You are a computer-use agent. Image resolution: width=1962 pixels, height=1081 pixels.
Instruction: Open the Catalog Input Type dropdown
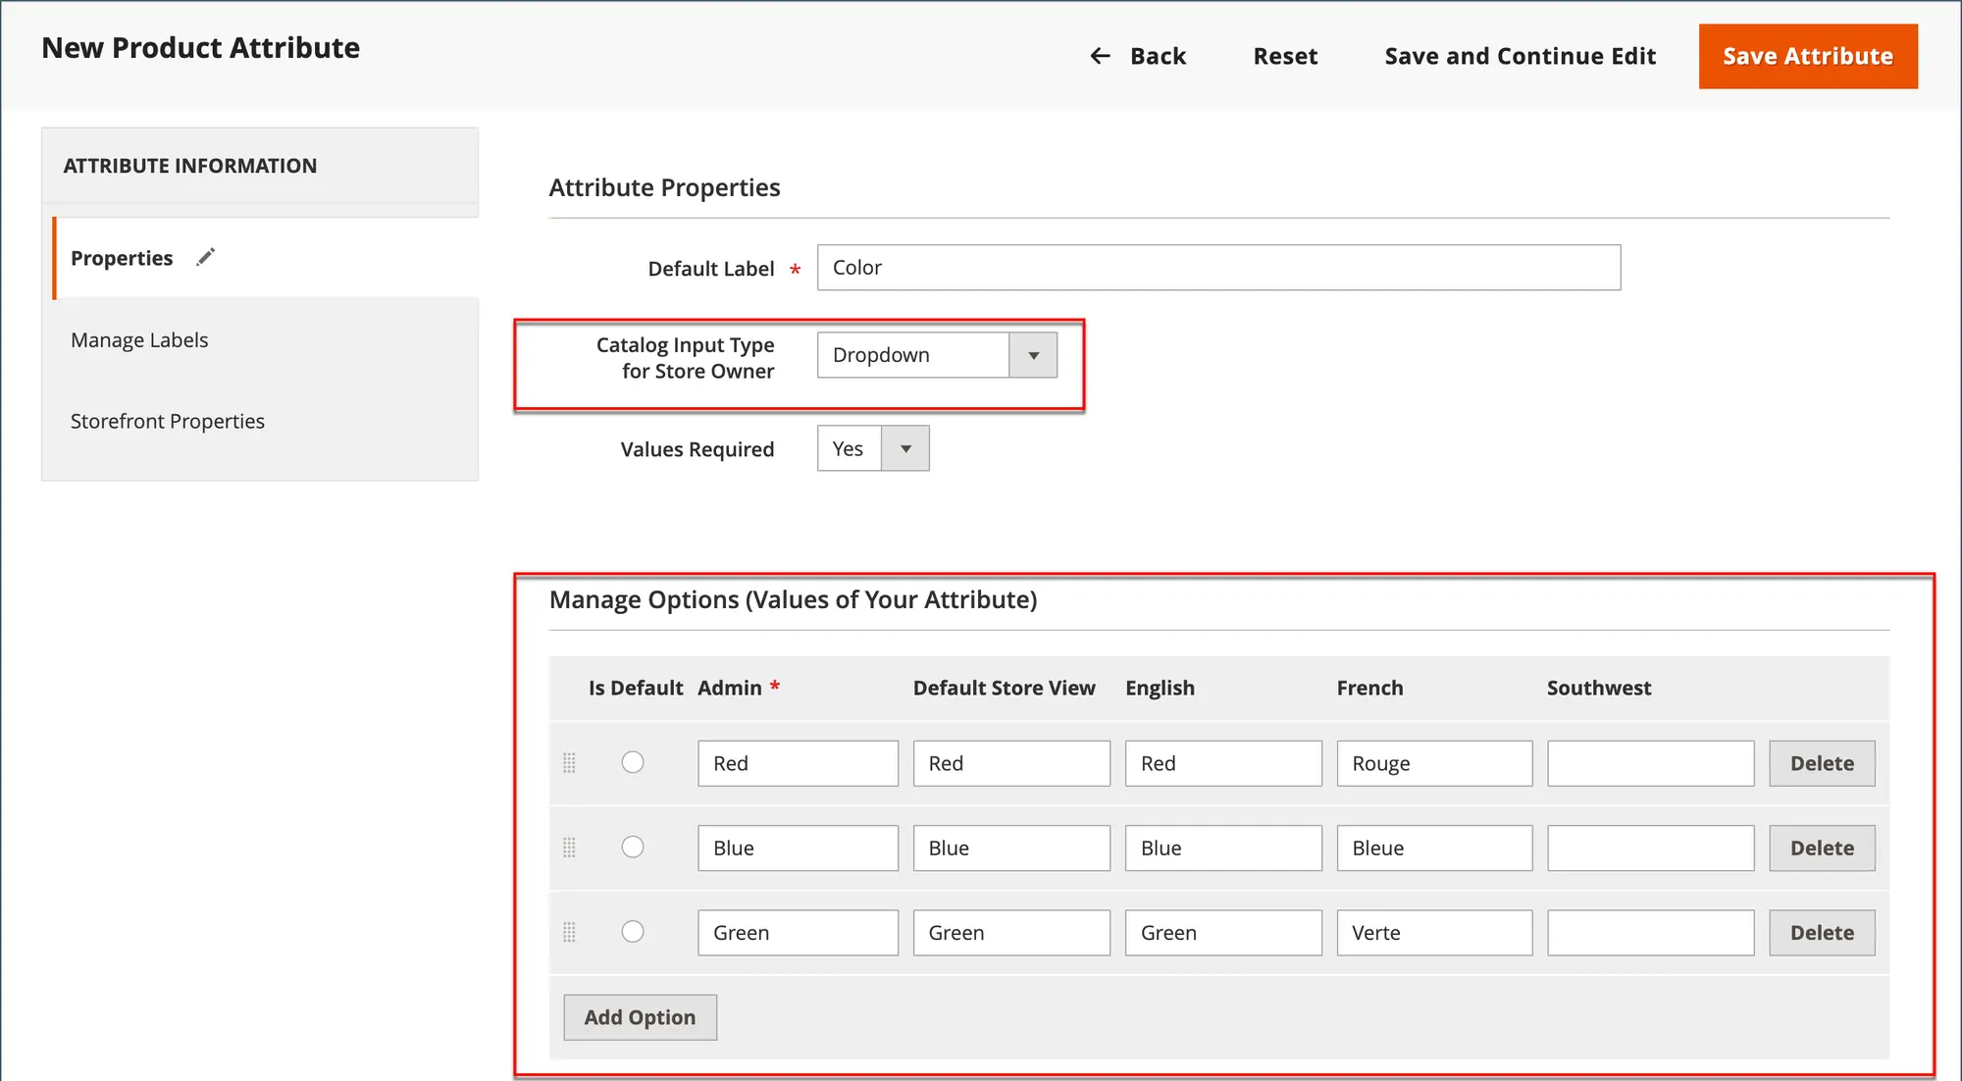(x=912, y=355)
